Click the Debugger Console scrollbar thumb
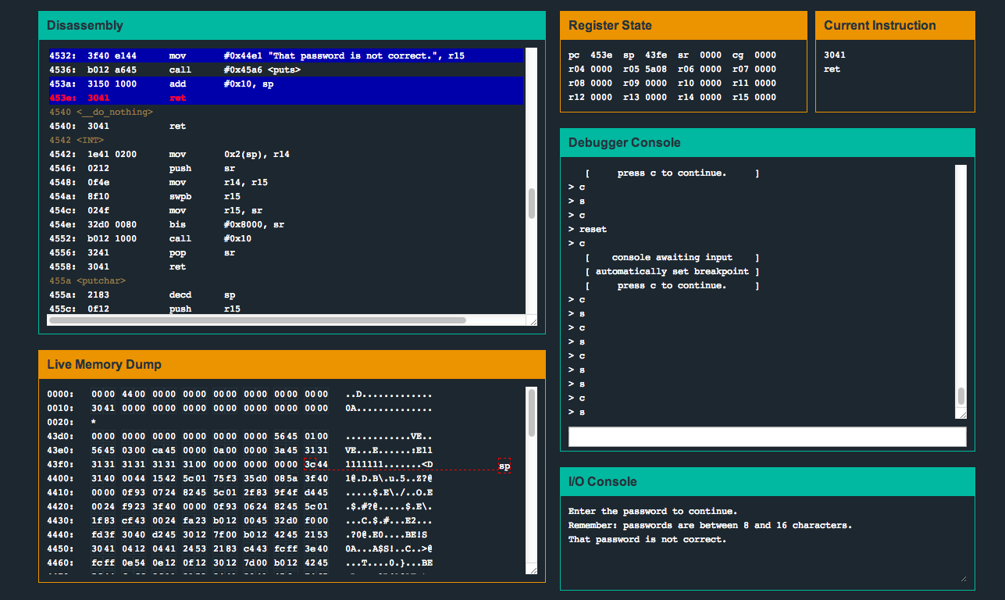 961,395
